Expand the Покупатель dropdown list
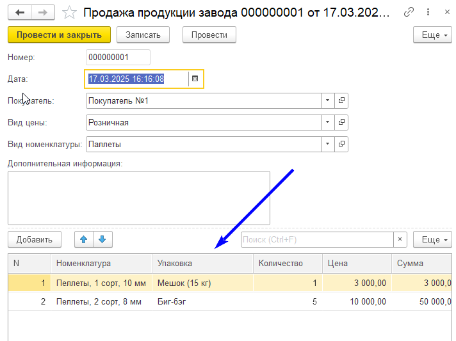Image resolution: width=456 pixels, height=341 pixels. 327,100
